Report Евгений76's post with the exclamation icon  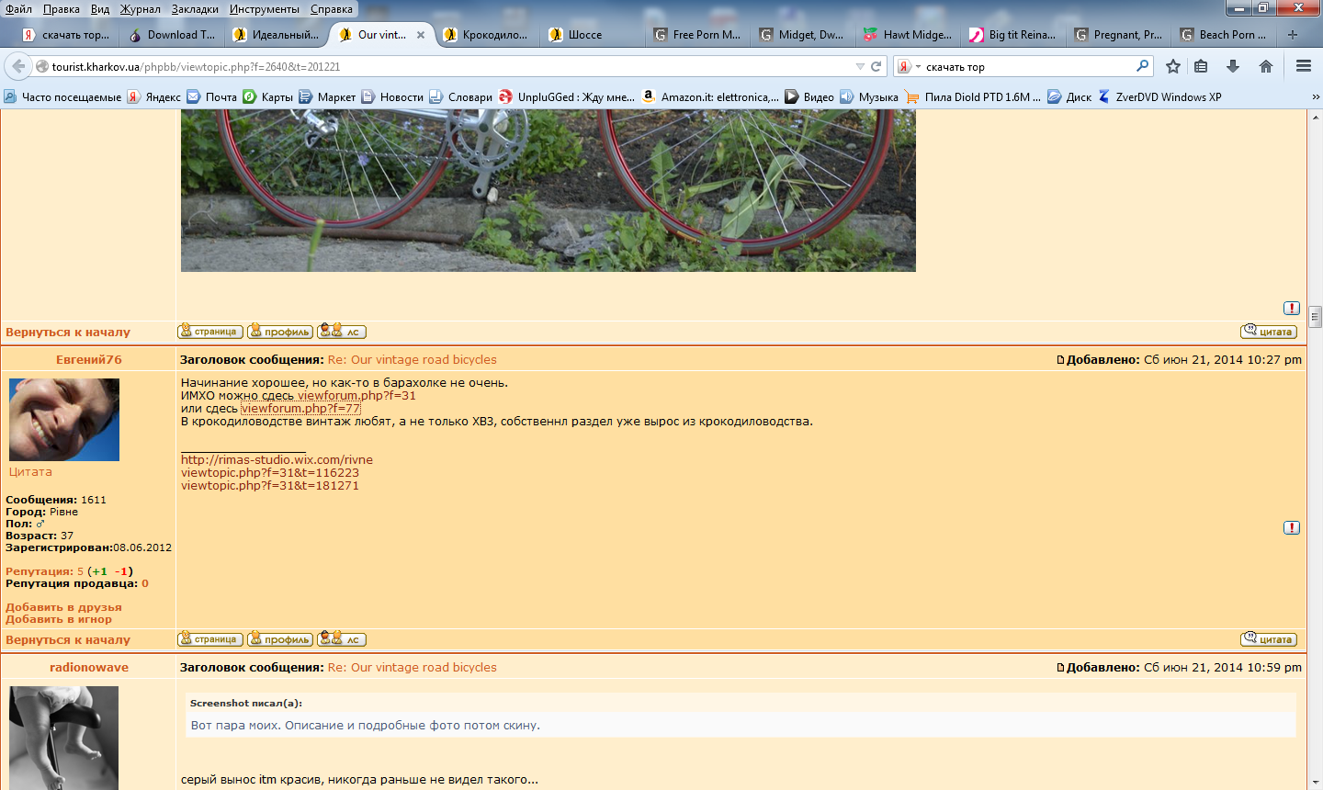coord(1291,527)
